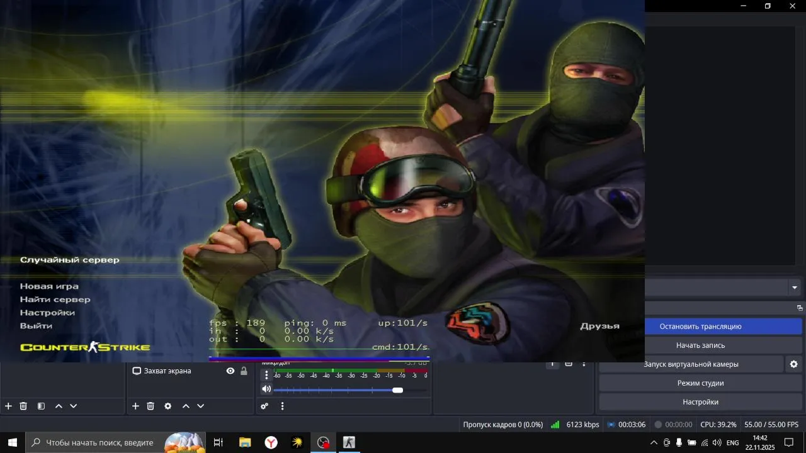Image resolution: width=806 pixels, height=453 pixels.
Task: Choose 'Новая игра' in Counter-Strike menu
Action: point(49,286)
